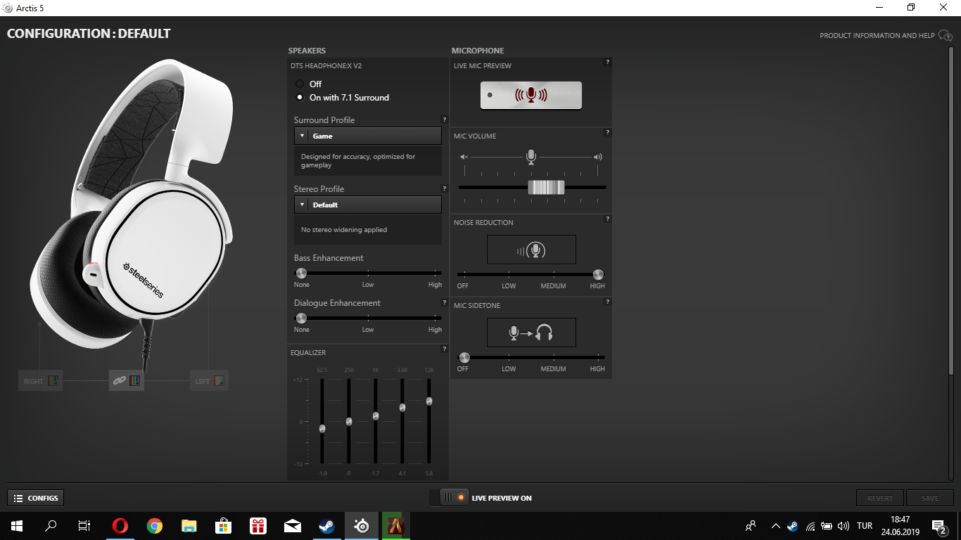
Task: Click the LOW label under Mic Sidetone
Action: point(509,369)
